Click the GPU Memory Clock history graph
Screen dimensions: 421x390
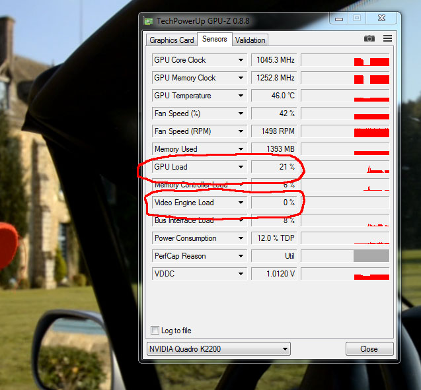coord(345,78)
